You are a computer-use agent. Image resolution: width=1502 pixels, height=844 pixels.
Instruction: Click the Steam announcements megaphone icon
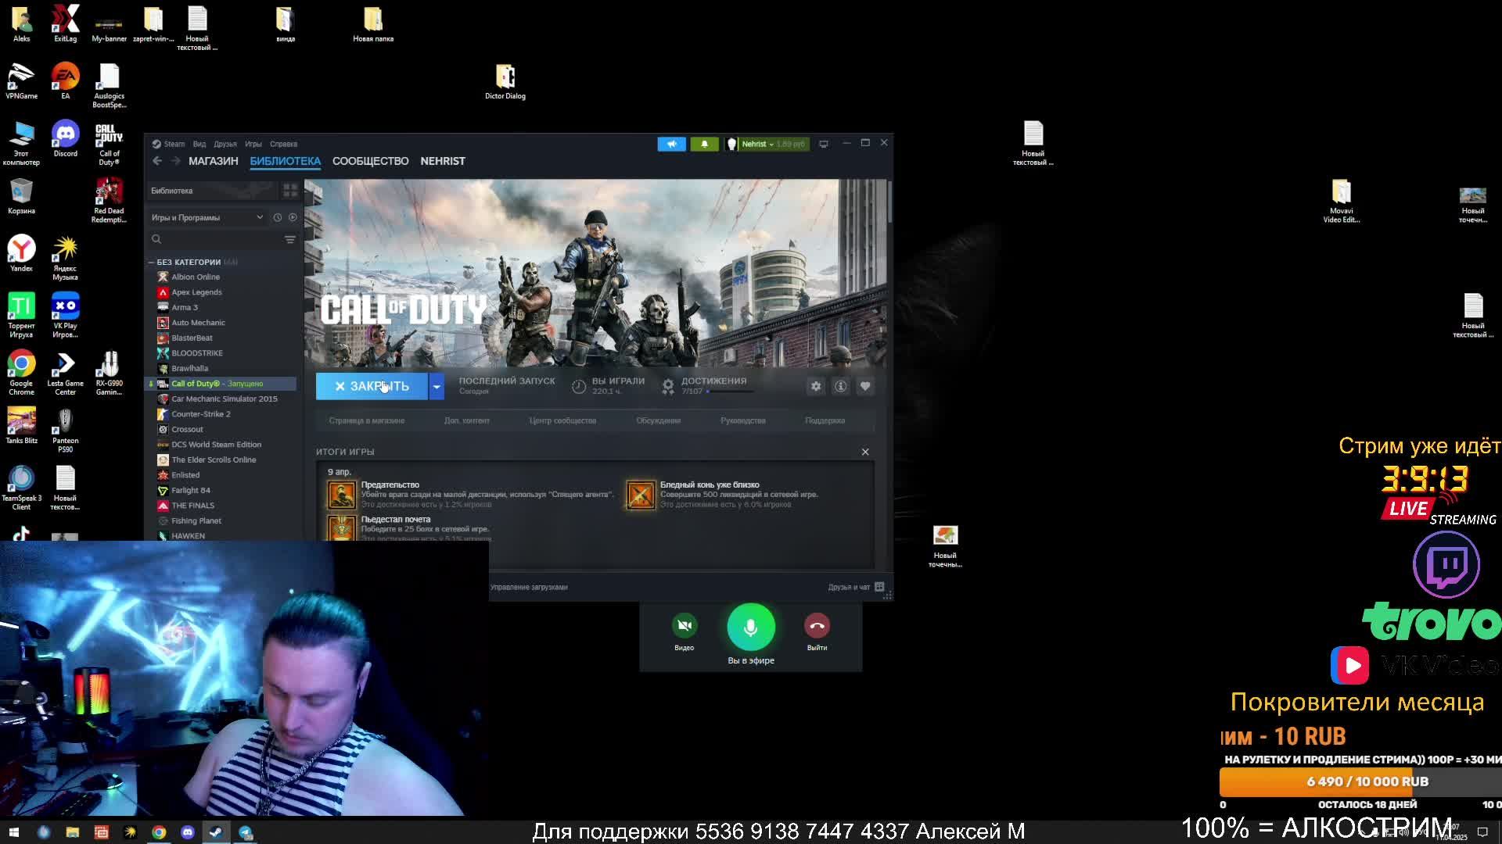click(x=671, y=144)
